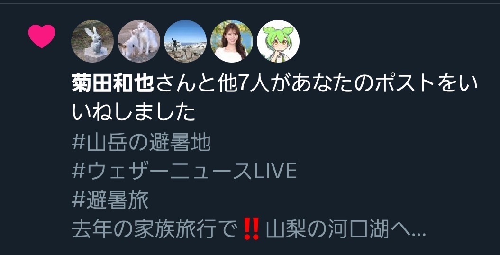Click the pink heart like icon
Image resolution: width=500 pixels, height=255 pixels.
coord(42,36)
